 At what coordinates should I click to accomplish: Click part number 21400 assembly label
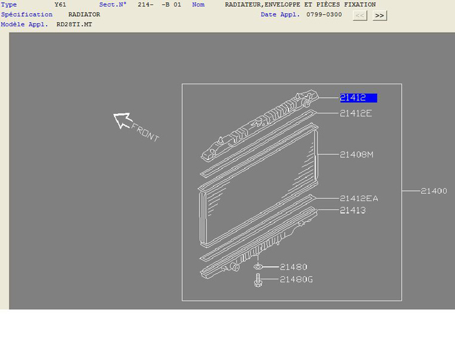pyautogui.click(x=434, y=191)
